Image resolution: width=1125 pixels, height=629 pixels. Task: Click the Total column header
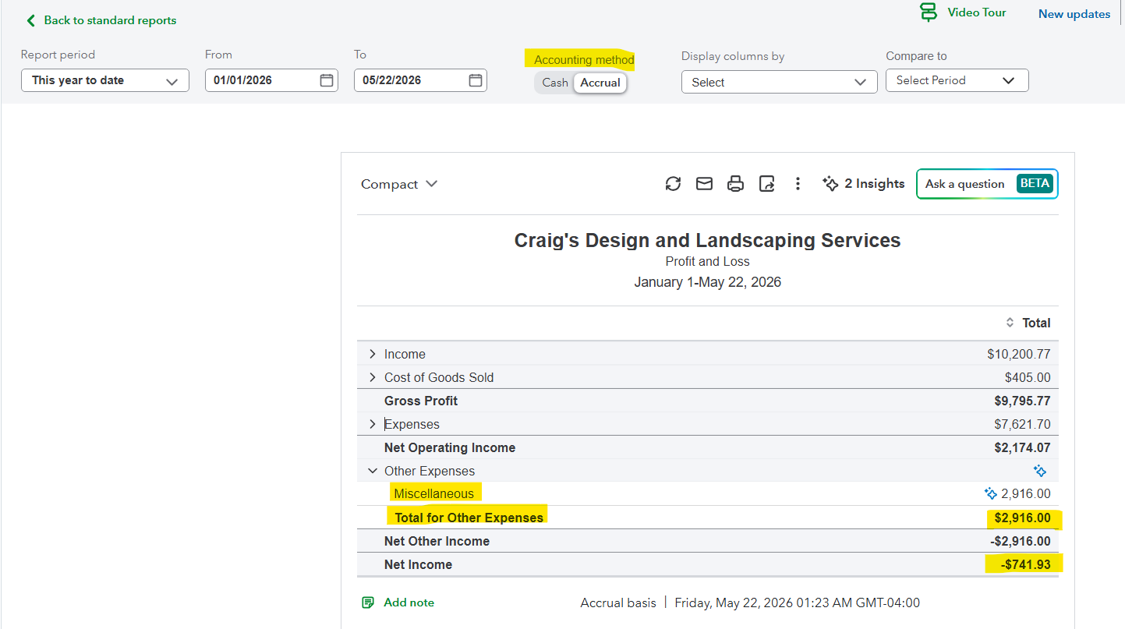(x=1037, y=323)
